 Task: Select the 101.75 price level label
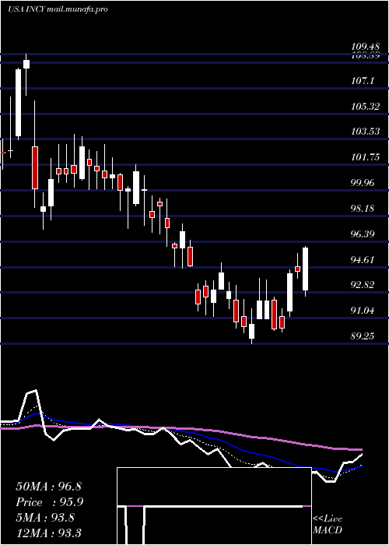pyautogui.click(x=365, y=157)
